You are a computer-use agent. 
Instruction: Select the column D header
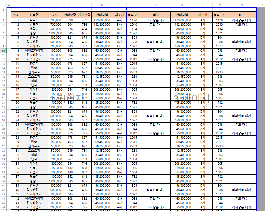[x=56, y=5]
